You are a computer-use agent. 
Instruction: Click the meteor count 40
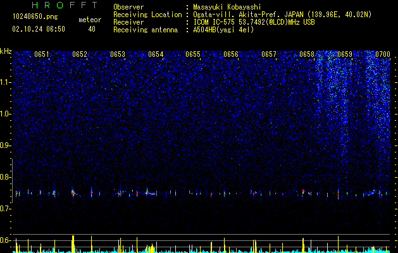(92, 29)
